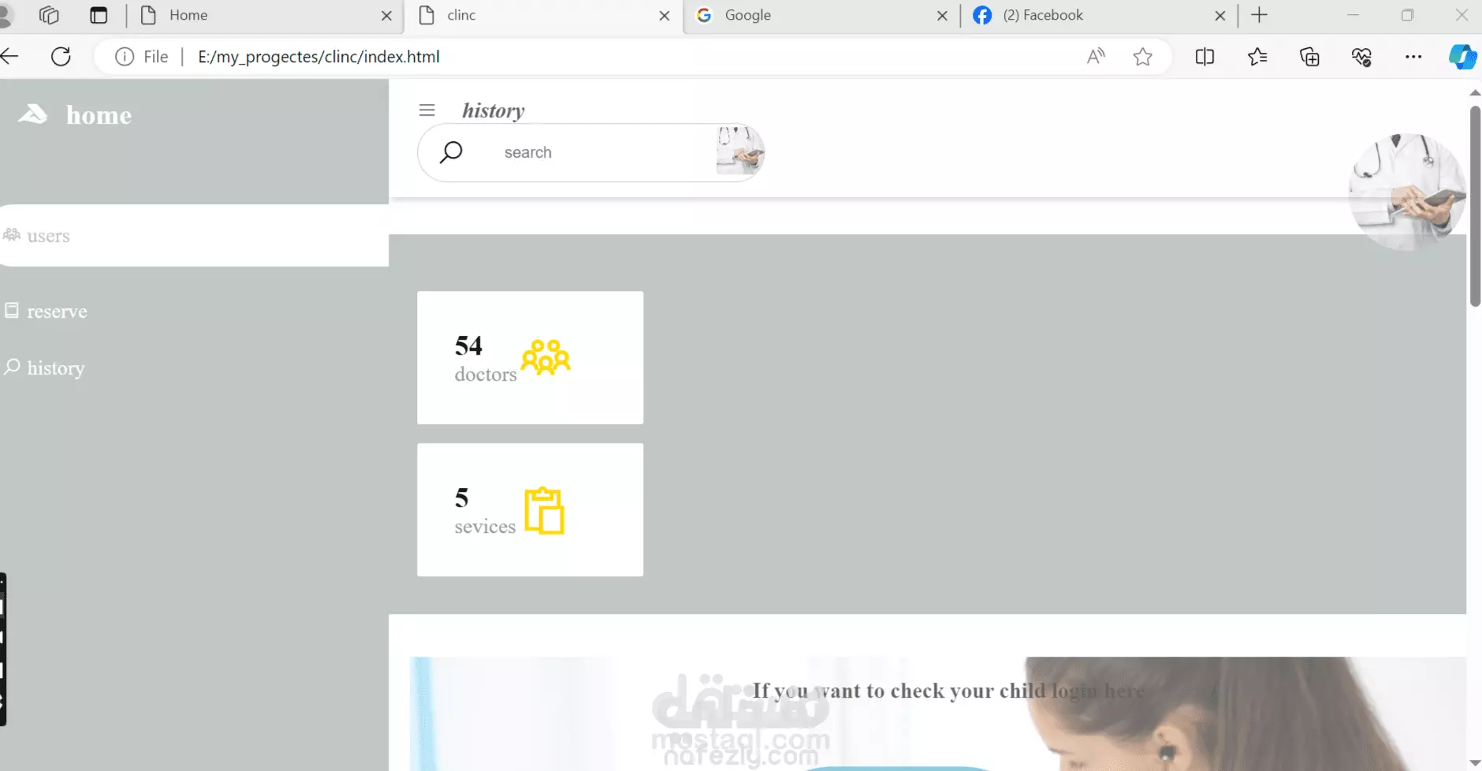Switch to the Google browser tab
This screenshot has width=1482, height=771.
pos(822,16)
